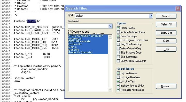The image size is (186, 102).
Task: Click I_BIT define line in editor
Action: [x=32, y=54]
